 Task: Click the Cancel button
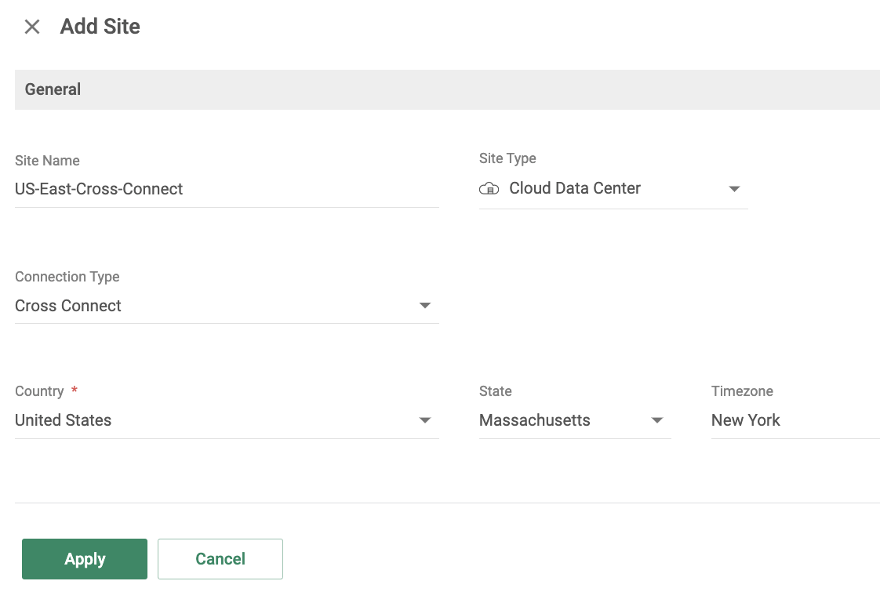click(x=220, y=559)
